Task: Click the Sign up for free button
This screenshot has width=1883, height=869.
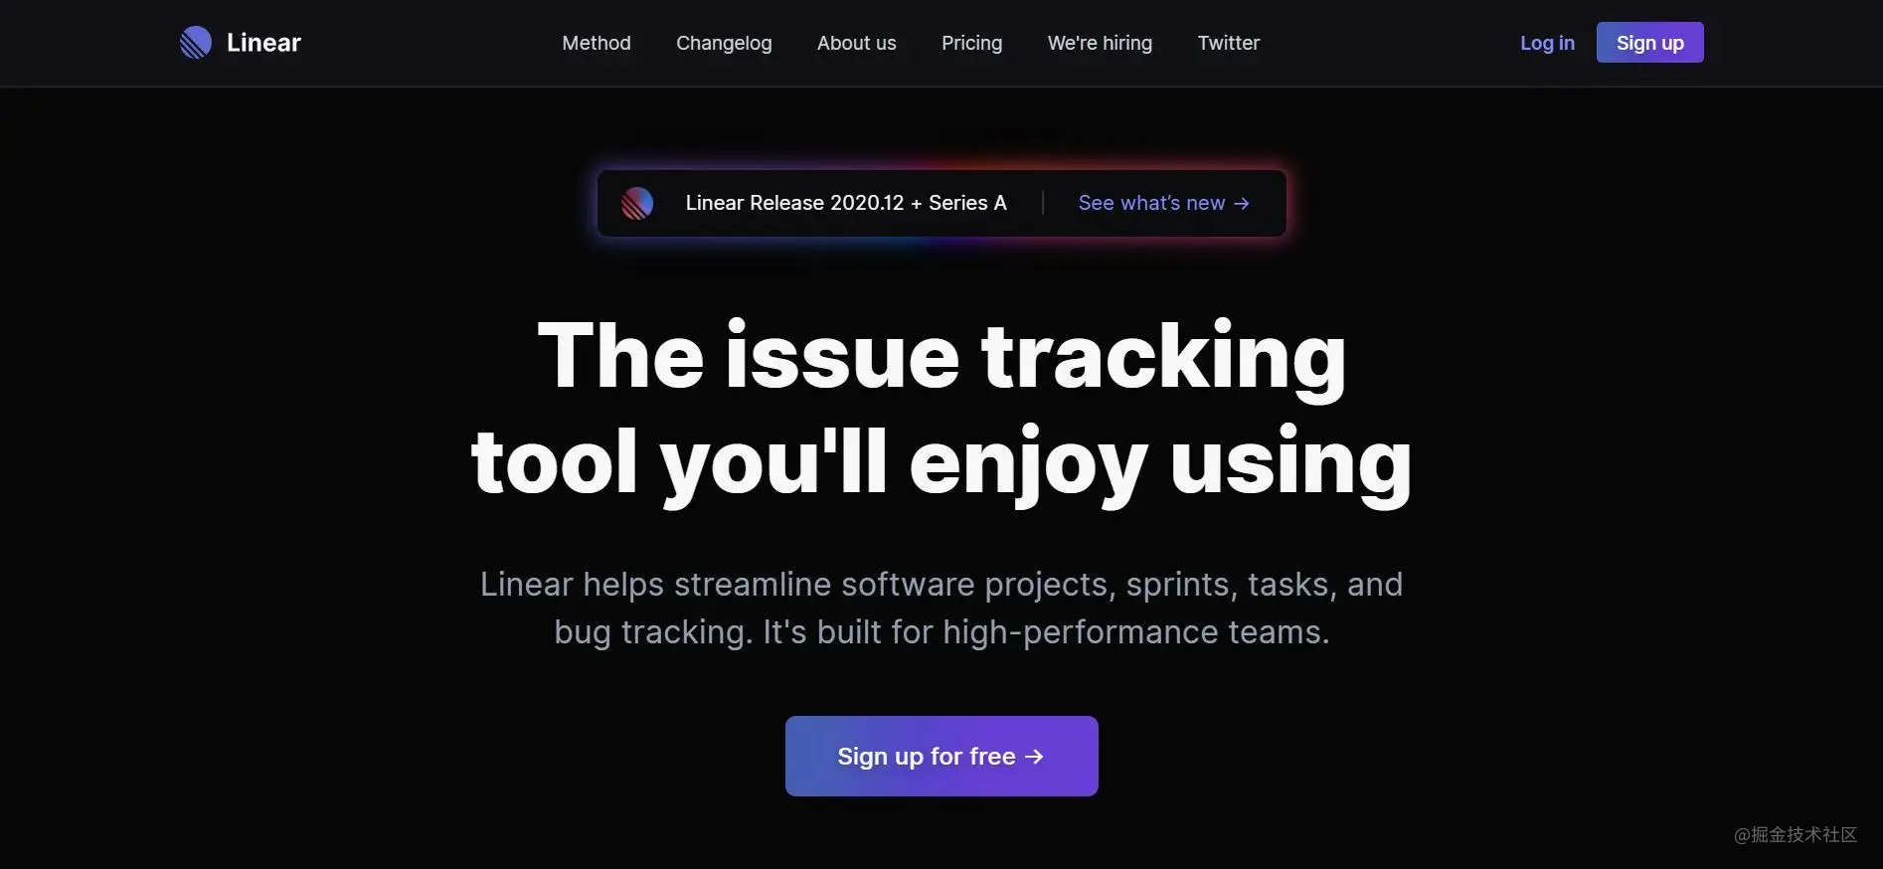Action: [941, 756]
